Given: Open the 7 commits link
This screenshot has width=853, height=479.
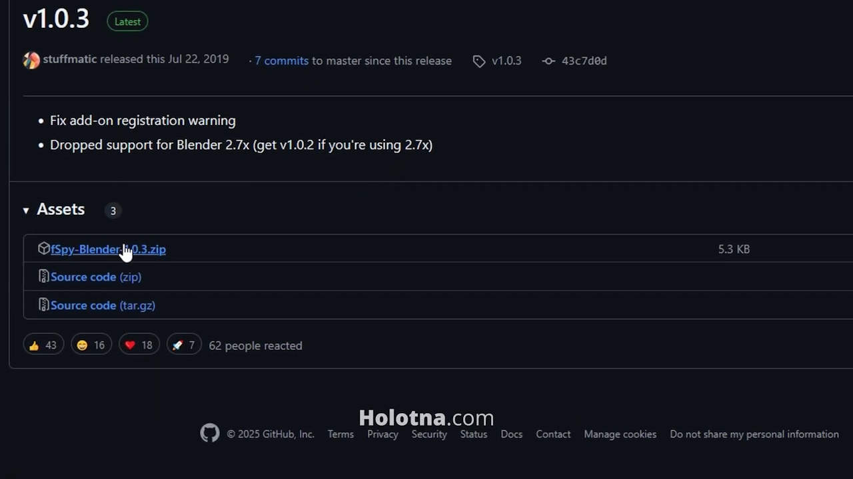Looking at the screenshot, I should point(281,61).
